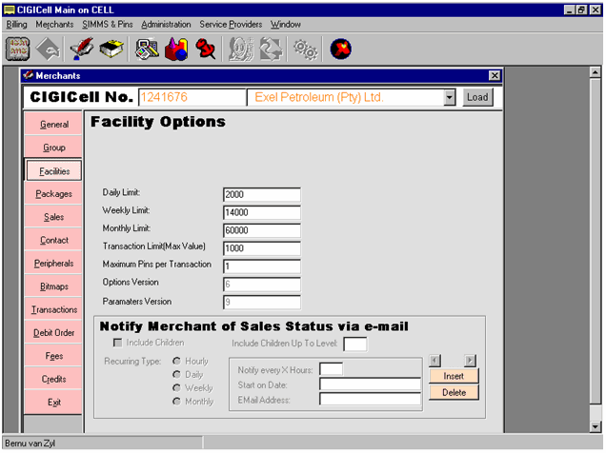This screenshot has width=606, height=453.
Task: Click the Exit side button
Action: pos(53,402)
